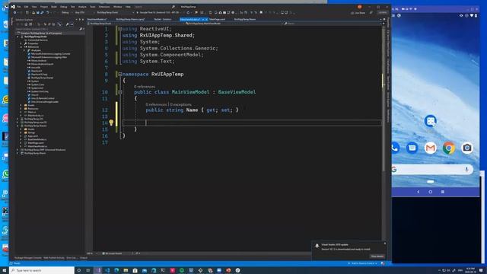Open Microsoft Edge from taskbar
This screenshot has width=487, height=274.
tap(116, 271)
